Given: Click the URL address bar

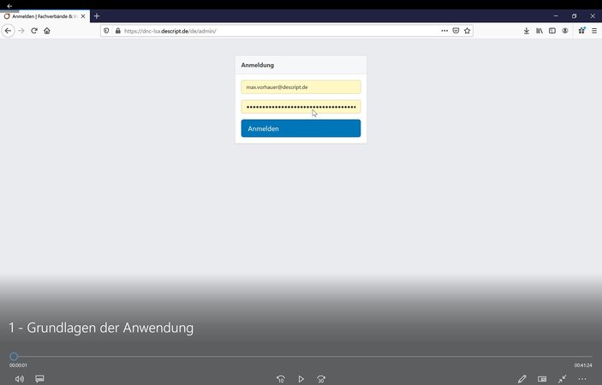Looking at the screenshot, I should pyautogui.click(x=286, y=31).
